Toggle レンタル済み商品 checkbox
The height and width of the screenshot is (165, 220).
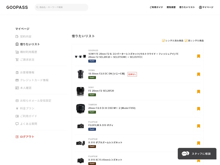164,41
